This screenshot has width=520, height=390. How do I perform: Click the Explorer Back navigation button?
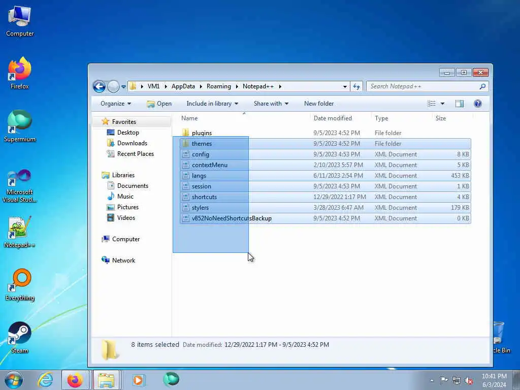(99, 86)
